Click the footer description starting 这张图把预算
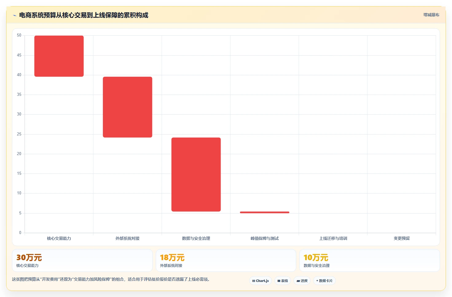This screenshot has height=297, width=452. click(x=111, y=279)
